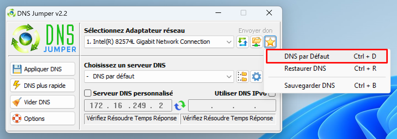Click the star quick-menu icon
The width and height of the screenshot is (397, 139).
[270, 42]
